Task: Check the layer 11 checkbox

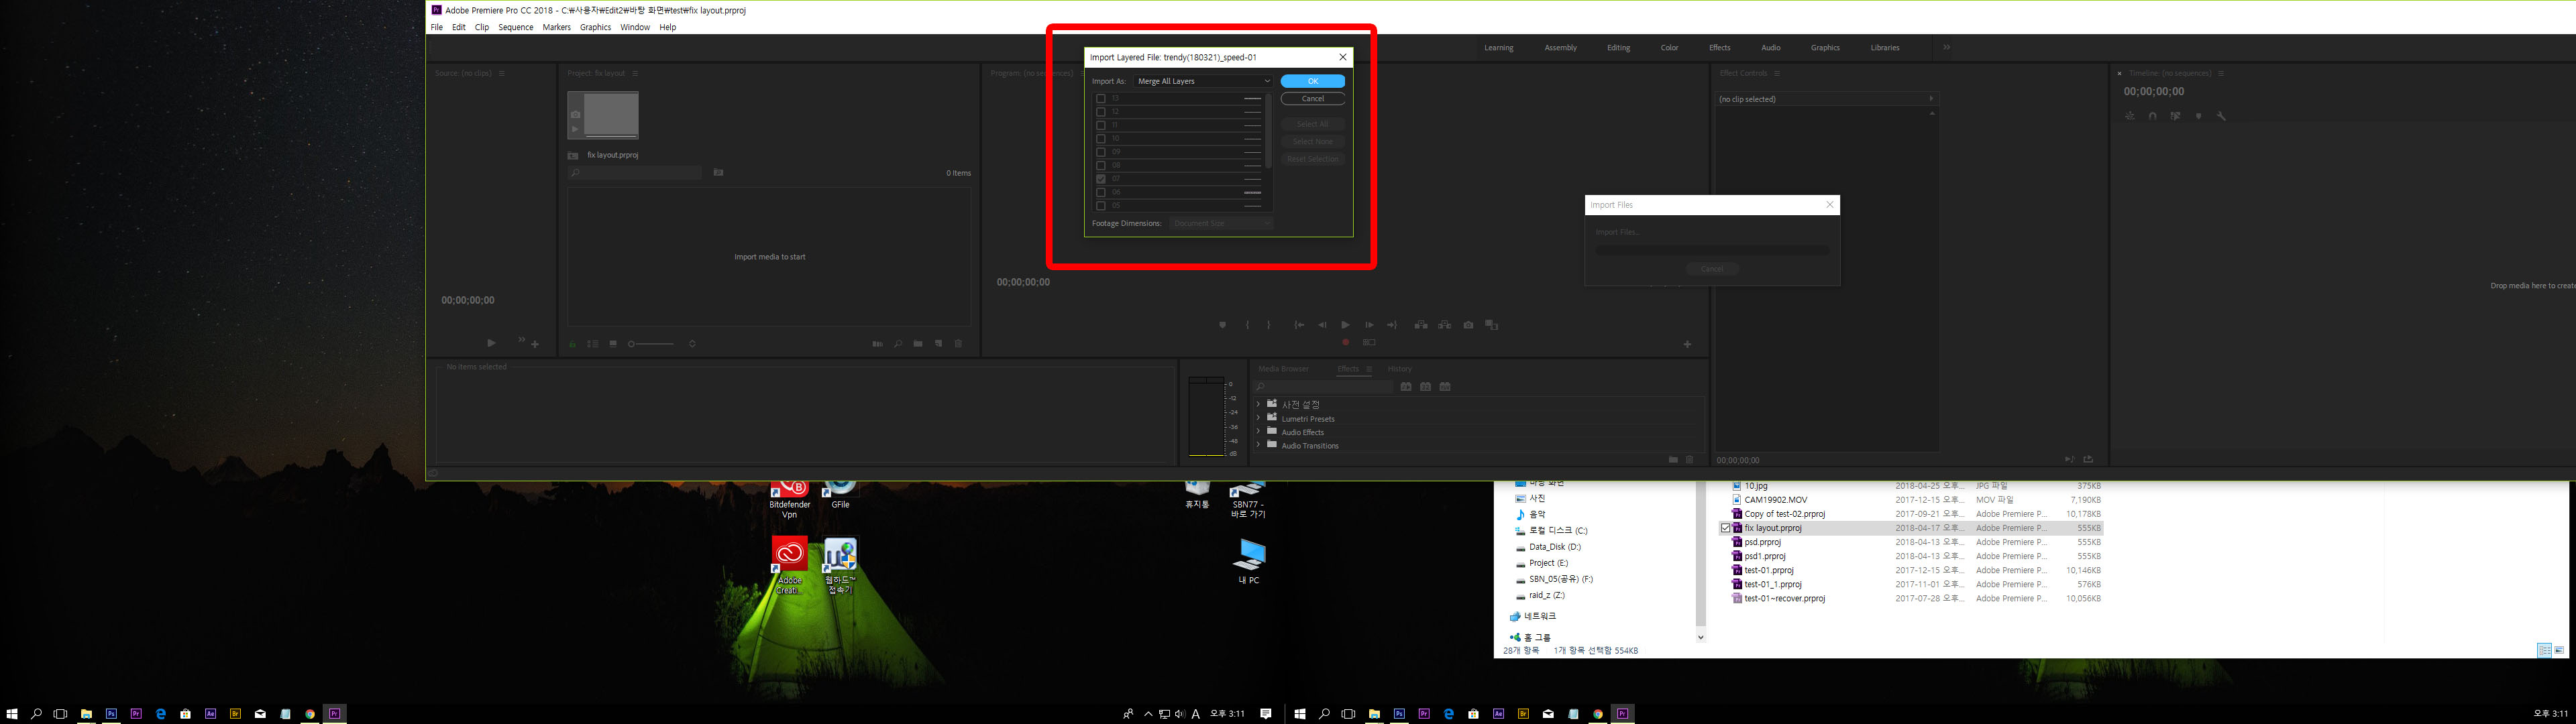Action: pos(1100,125)
